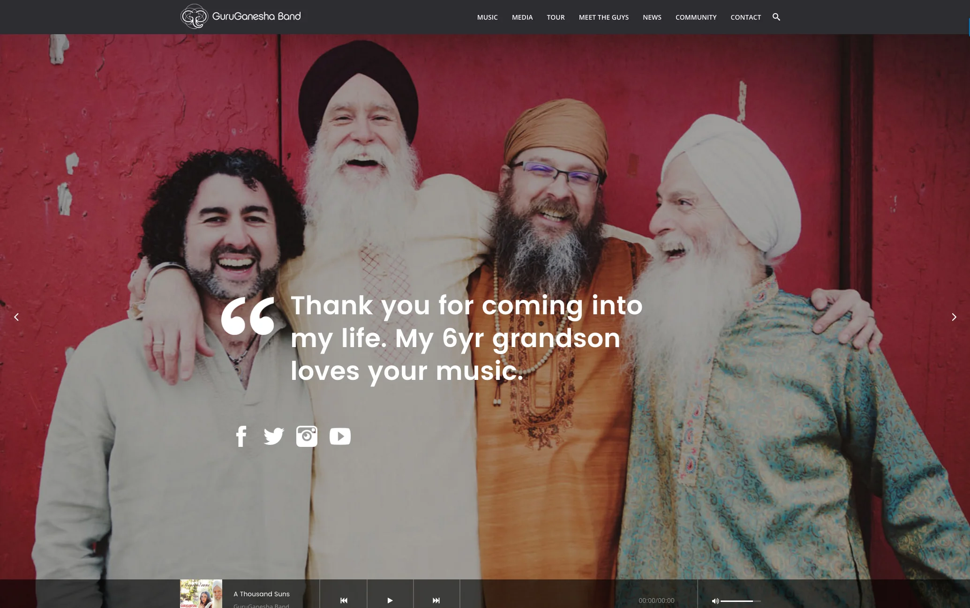970x608 pixels.
Task: Open the Twitter bird icon
Action: click(x=274, y=436)
